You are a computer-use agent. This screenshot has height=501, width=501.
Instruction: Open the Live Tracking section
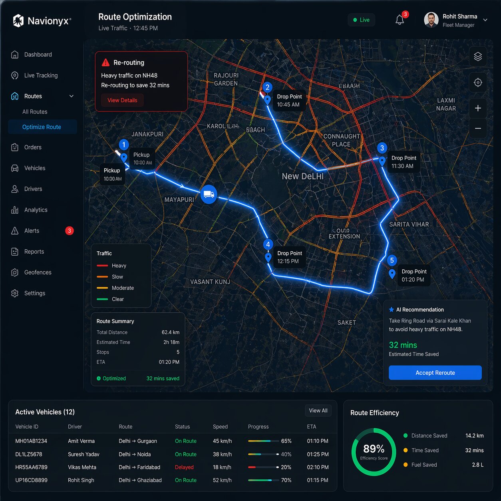pyautogui.click(x=40, y=75)
